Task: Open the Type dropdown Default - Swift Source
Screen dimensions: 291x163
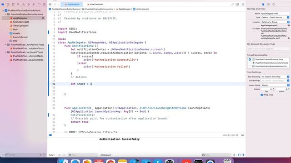Action: click(x=275, y=17)
